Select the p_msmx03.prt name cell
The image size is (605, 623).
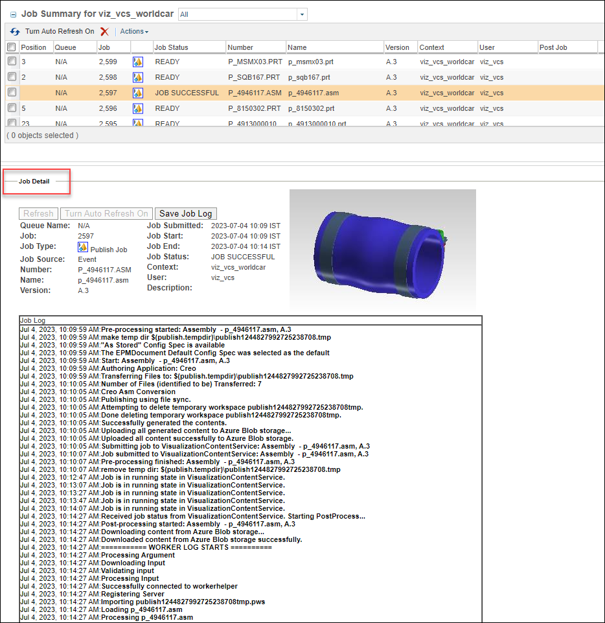(x=311, y=62)
